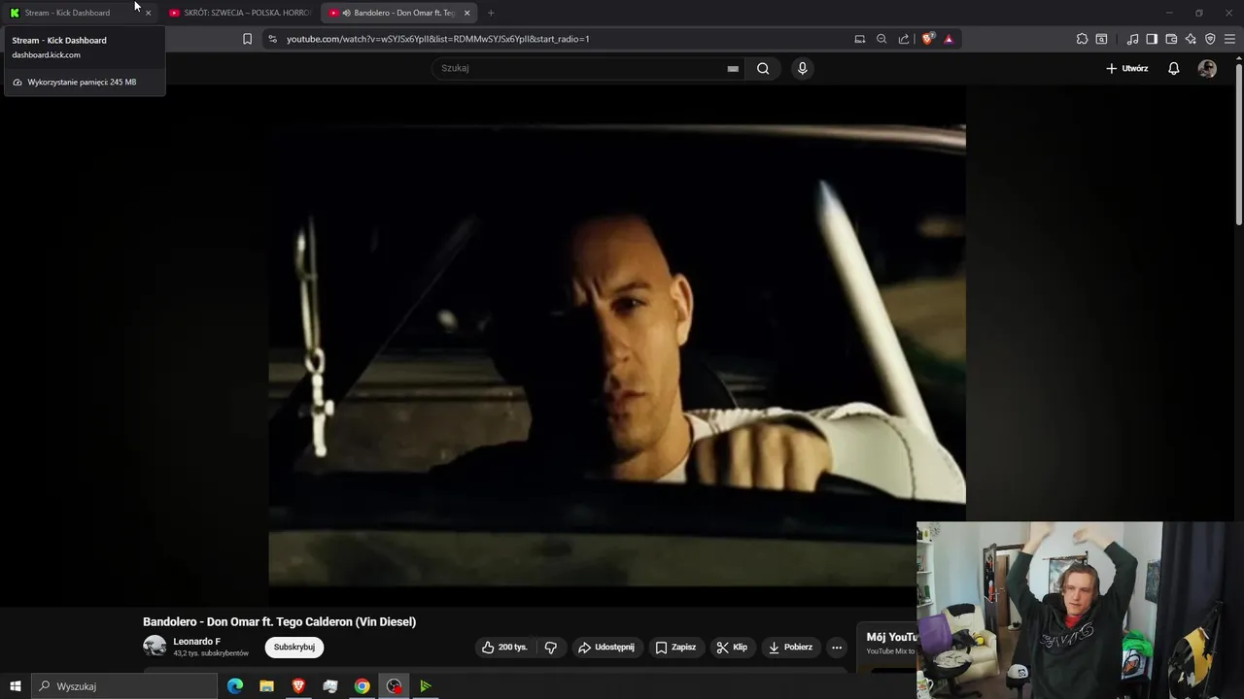Viewport: 1244px width, 699px height.
Task: Open the Leonardo F channel name link
Action: click(x=196, y=642)
